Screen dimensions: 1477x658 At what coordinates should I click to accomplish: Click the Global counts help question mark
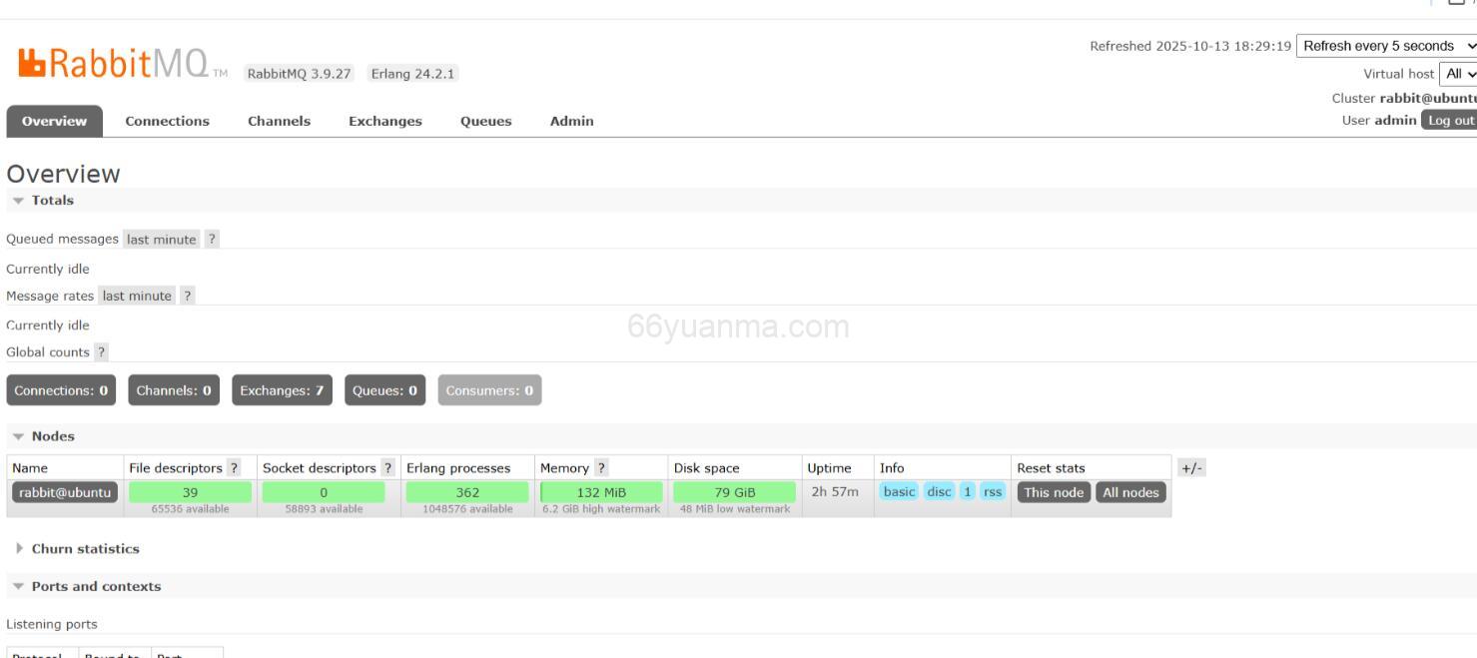click(x=101, y=352)
